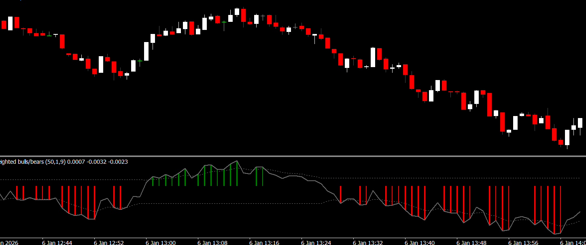
Task: Click the lowest white candle at far right
Action: click(x=567, y=137)
